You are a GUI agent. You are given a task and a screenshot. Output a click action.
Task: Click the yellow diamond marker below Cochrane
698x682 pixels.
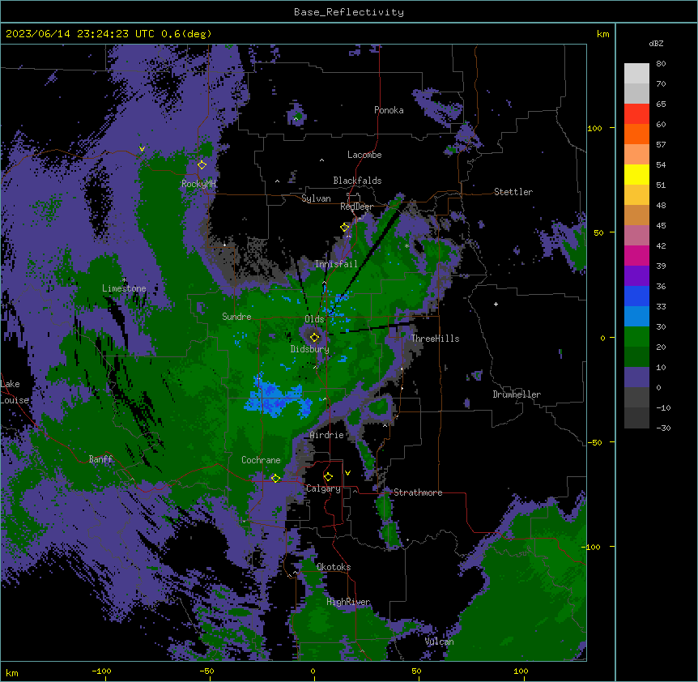pos(275,479)
